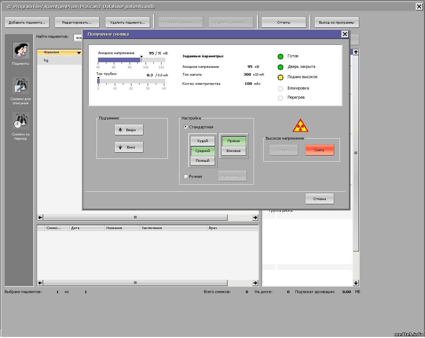425x338 pixels.
Task: Click the yellow Подано высокое indicator
Action: tap(281, 77)
